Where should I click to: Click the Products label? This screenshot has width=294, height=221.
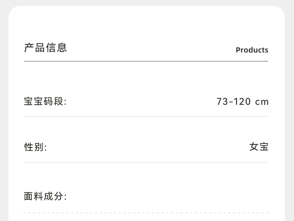(x=252, y=50)
